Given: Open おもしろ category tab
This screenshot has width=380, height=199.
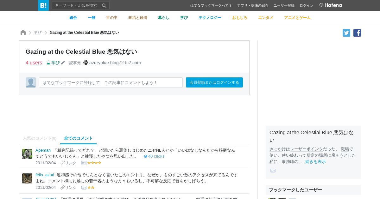Looking at the screenshot, I should coord(240,18).
